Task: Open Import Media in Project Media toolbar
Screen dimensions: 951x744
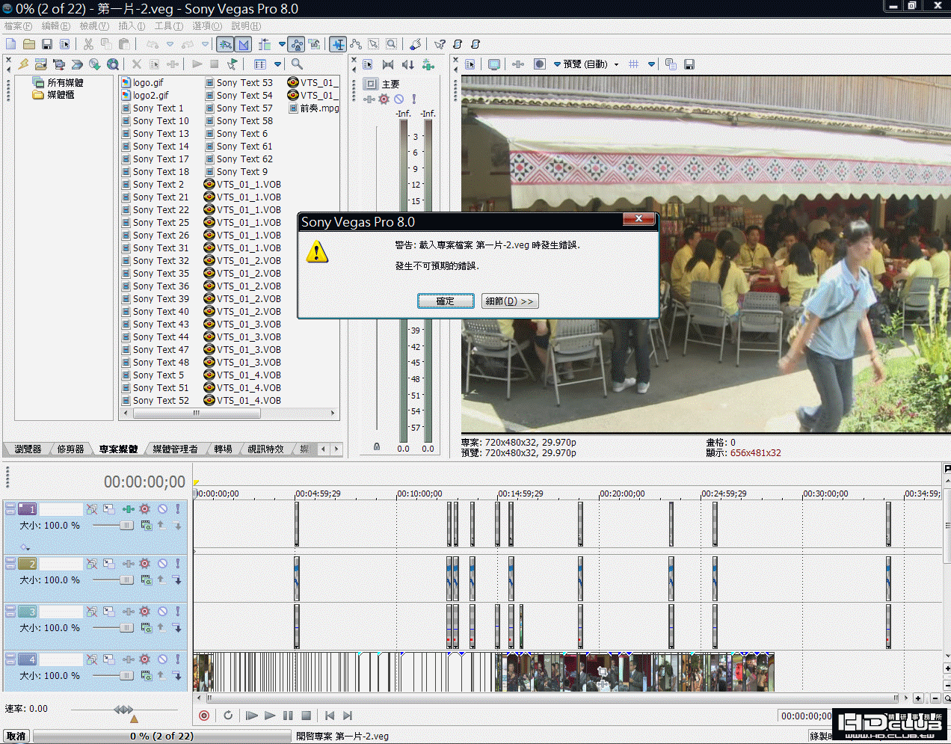Action: [41, 64]
